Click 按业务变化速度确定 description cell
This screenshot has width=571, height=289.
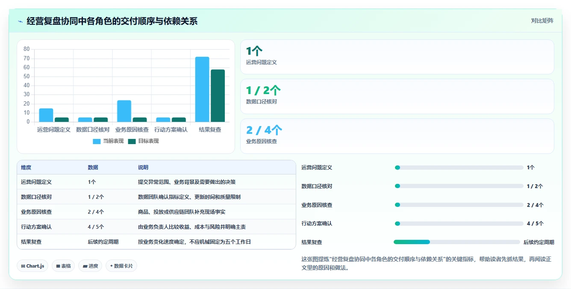194,242
